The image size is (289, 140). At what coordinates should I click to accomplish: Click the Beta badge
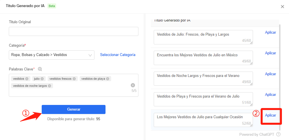[52, 6]
